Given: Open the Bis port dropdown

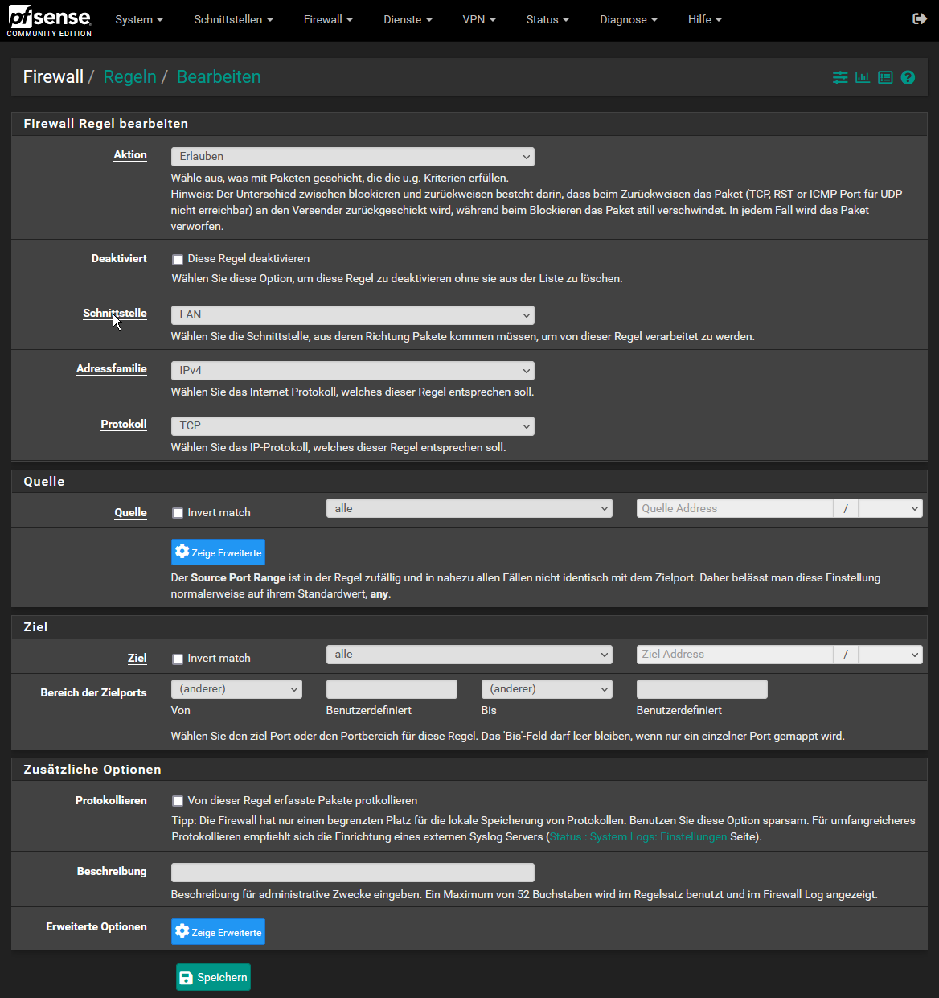Looking at the screenshot, I should coord(547,689).
